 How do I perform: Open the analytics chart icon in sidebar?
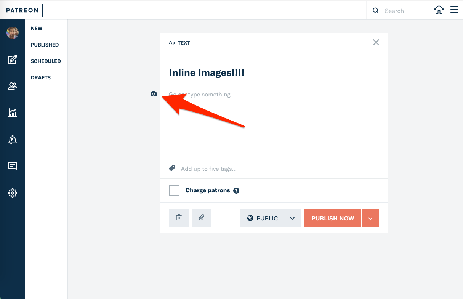[x=13, y=113]
